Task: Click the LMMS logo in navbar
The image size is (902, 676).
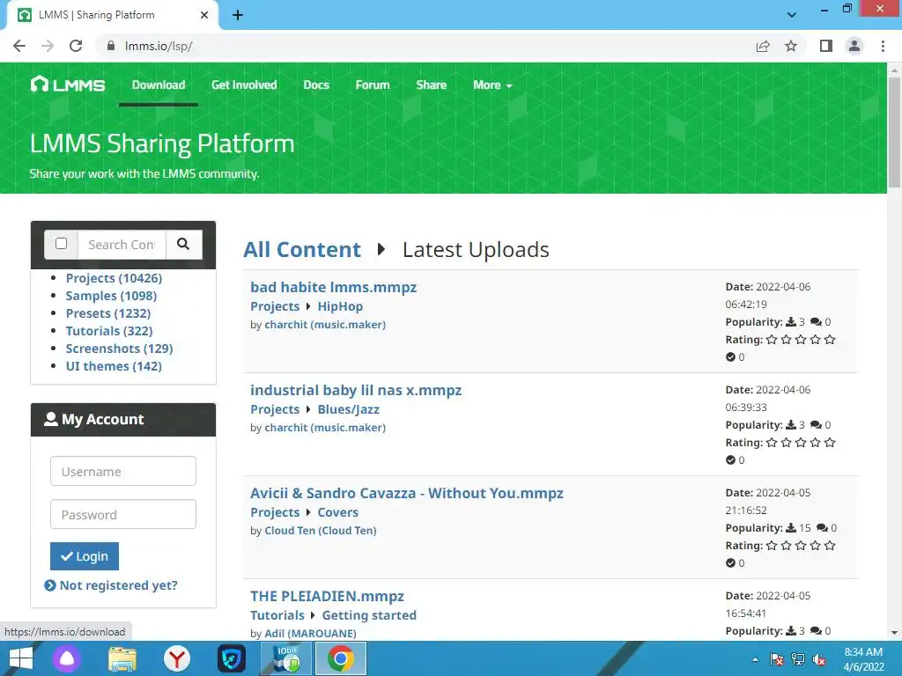Action: (x=67, y=85)
